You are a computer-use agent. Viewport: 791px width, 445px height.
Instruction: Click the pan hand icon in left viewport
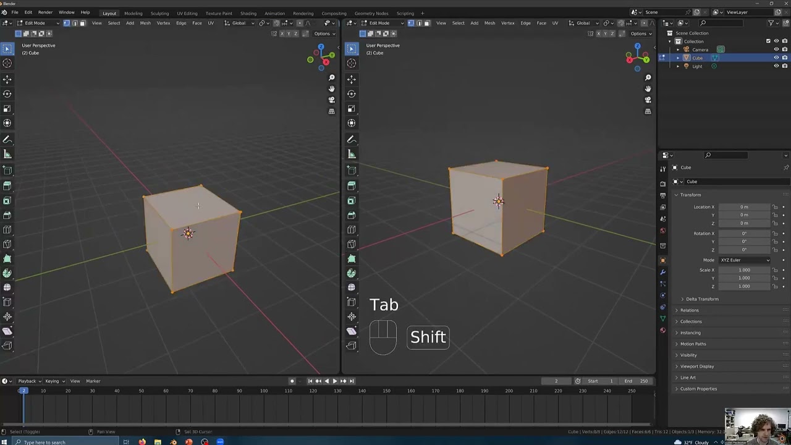click(331, 89)
